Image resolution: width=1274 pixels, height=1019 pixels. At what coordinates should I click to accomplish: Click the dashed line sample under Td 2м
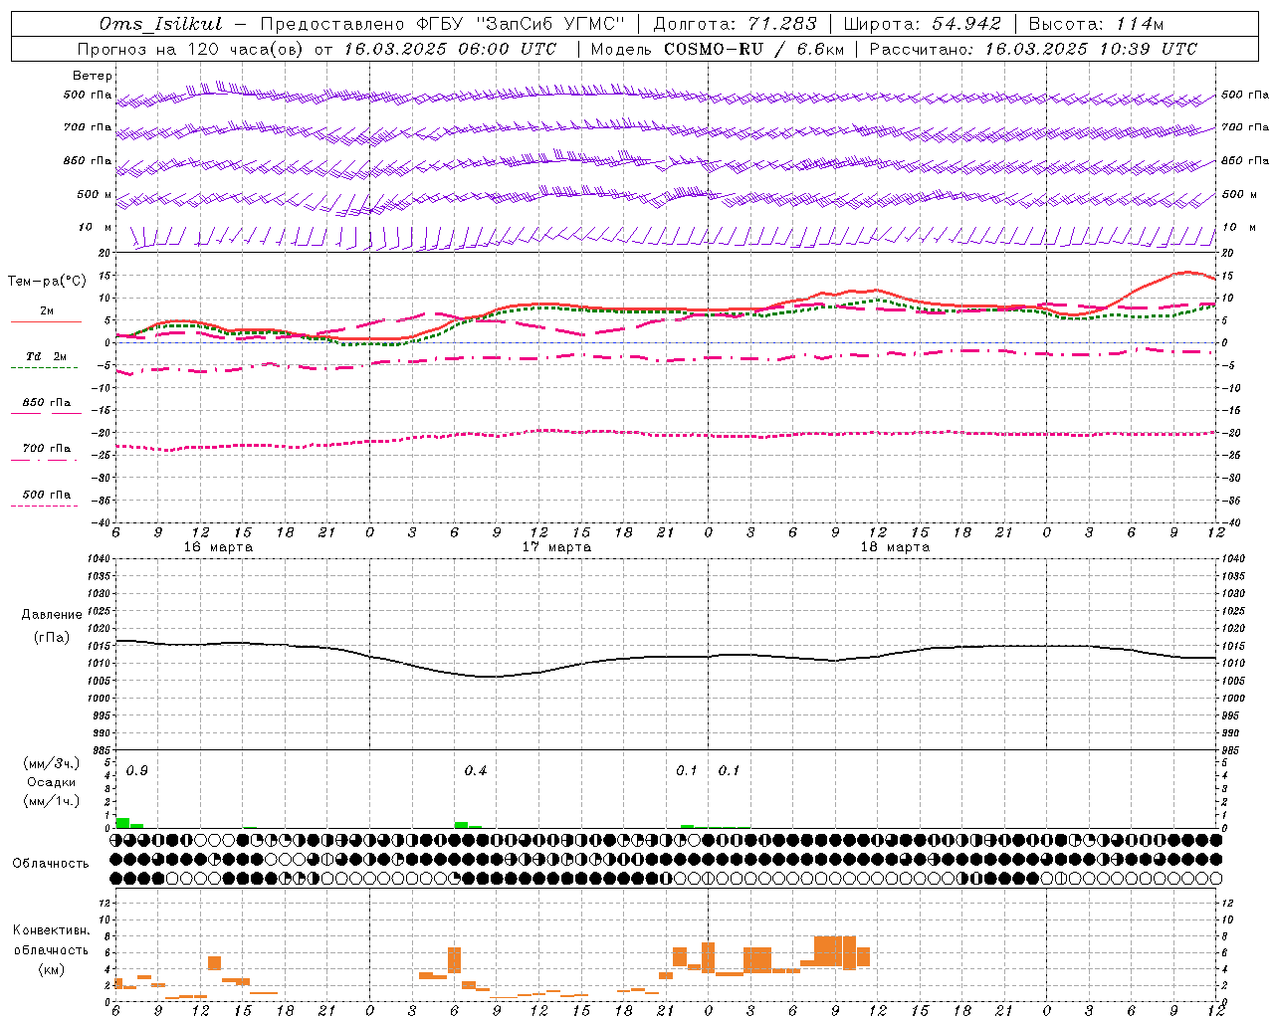pos(44,368)
